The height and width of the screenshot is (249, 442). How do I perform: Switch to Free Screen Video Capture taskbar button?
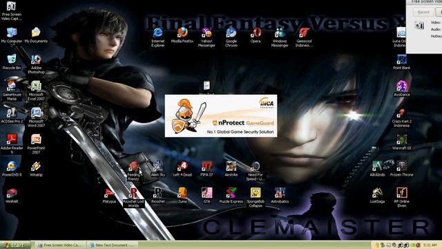(60, 245)
